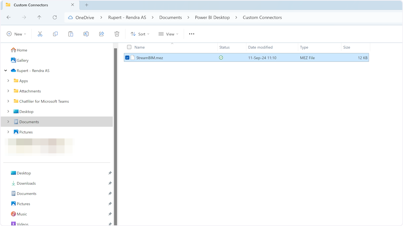This screenshot has height=226, width=403.
Task: Open Home in navigation pane
Action: (x=19, y=50)
